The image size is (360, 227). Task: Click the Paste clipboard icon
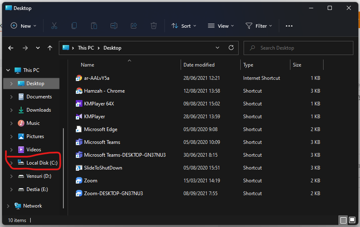tap(94, 26)
